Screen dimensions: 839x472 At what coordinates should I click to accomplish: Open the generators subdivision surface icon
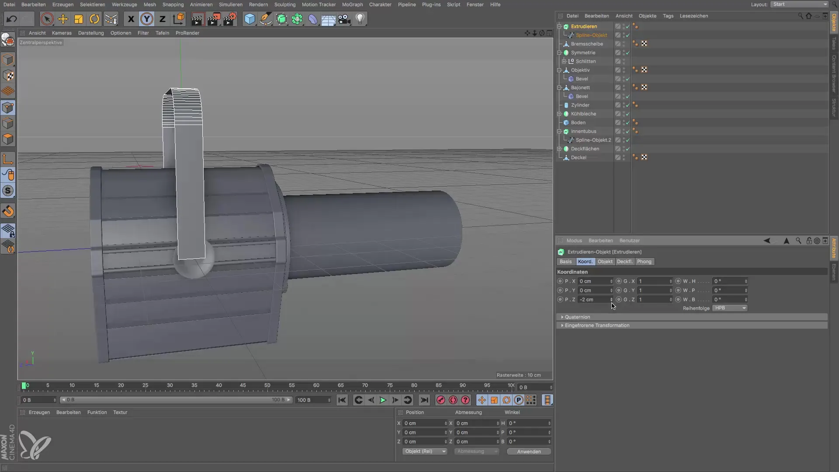(x=281, y=19)
